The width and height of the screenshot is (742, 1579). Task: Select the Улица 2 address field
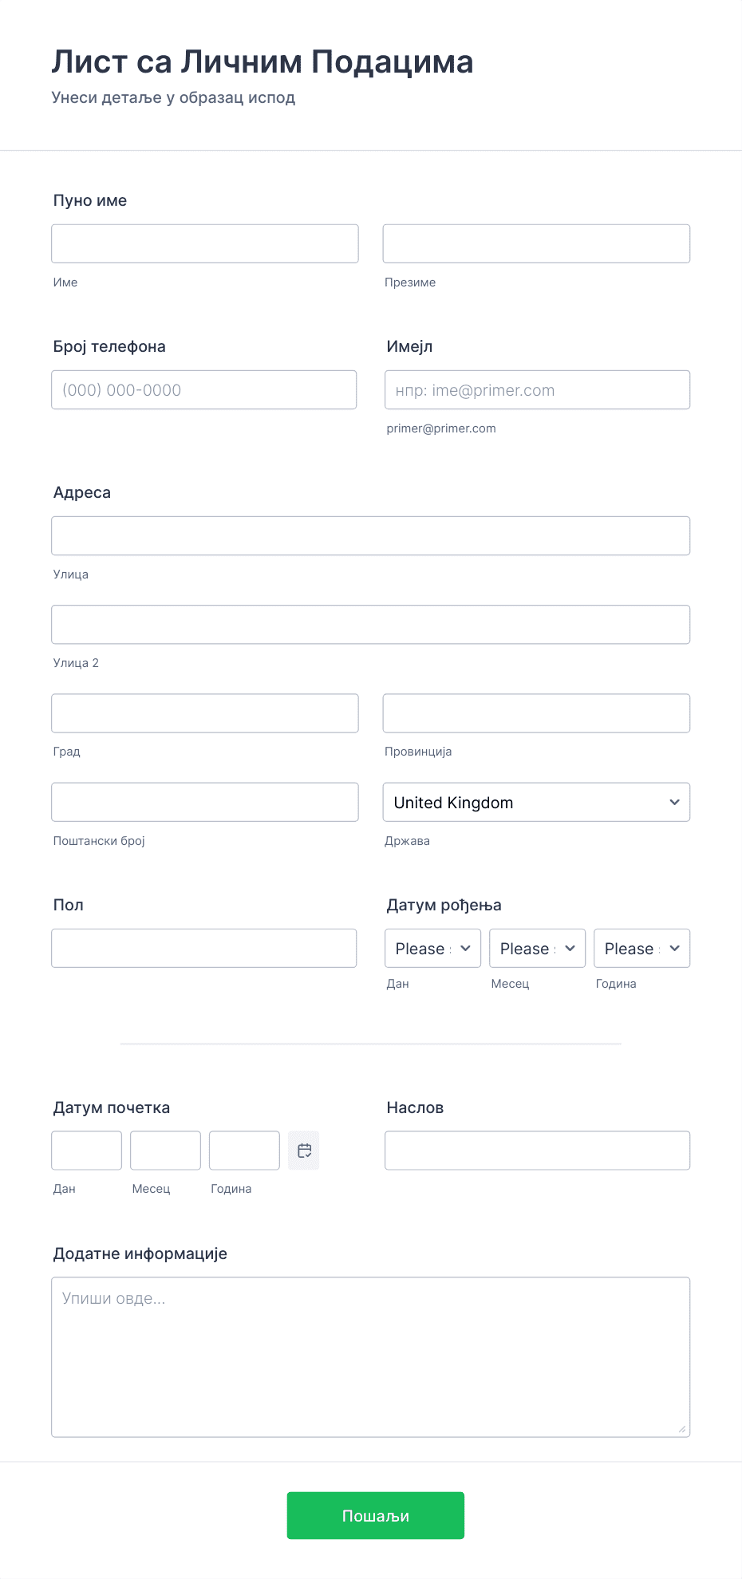click(x=370, y=624)
